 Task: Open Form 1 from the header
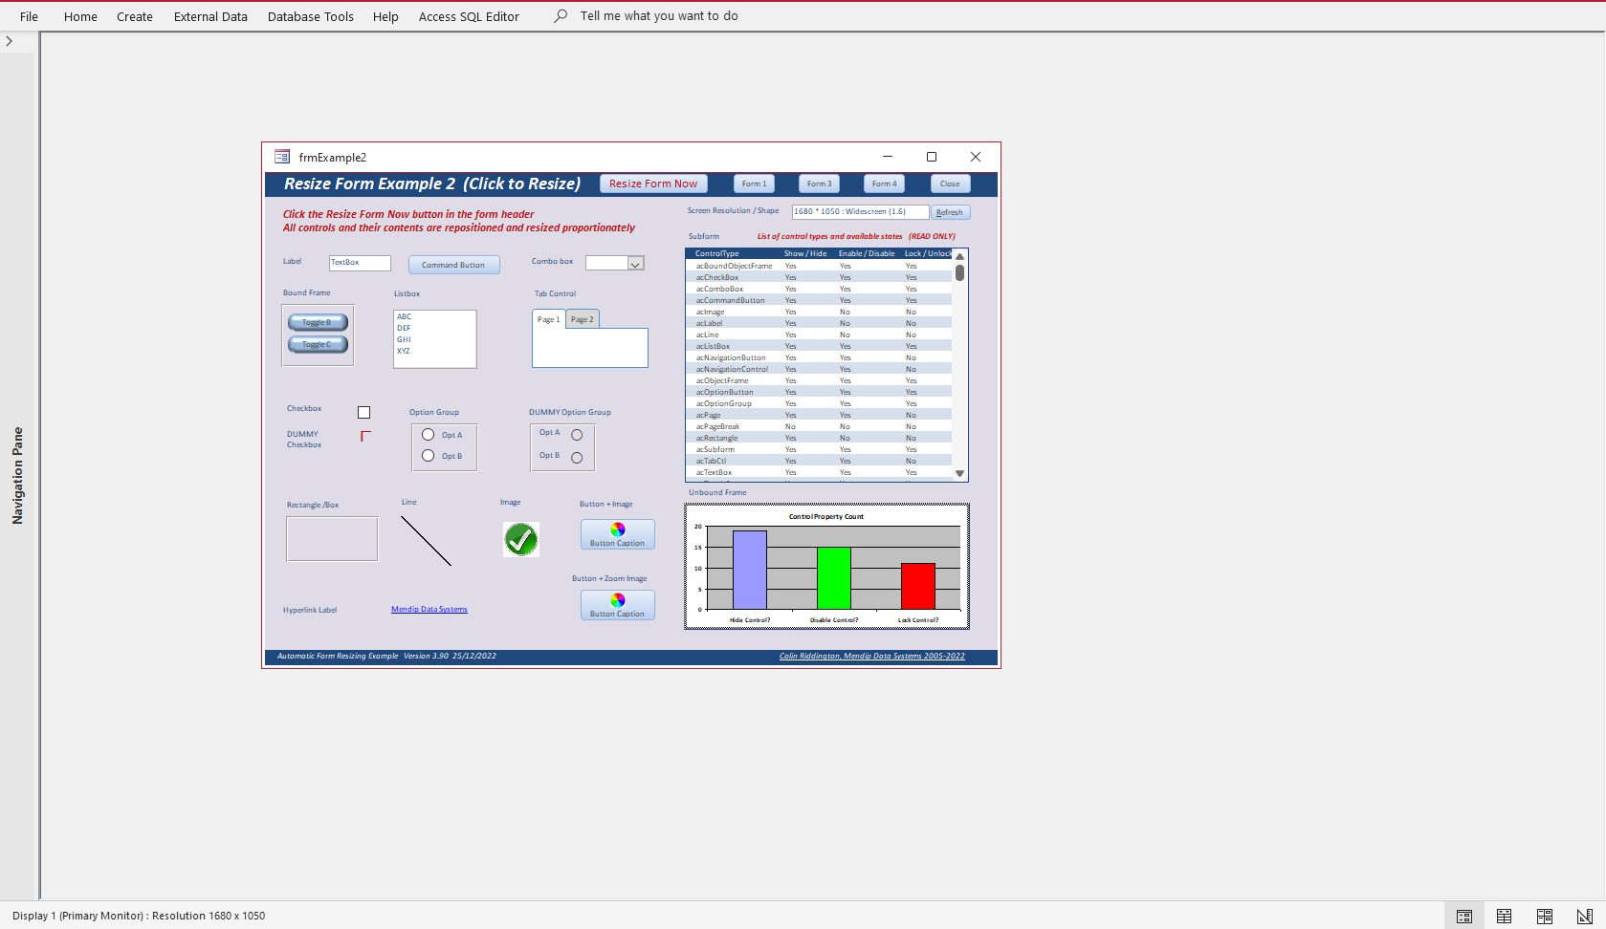(x=755, y=184)
